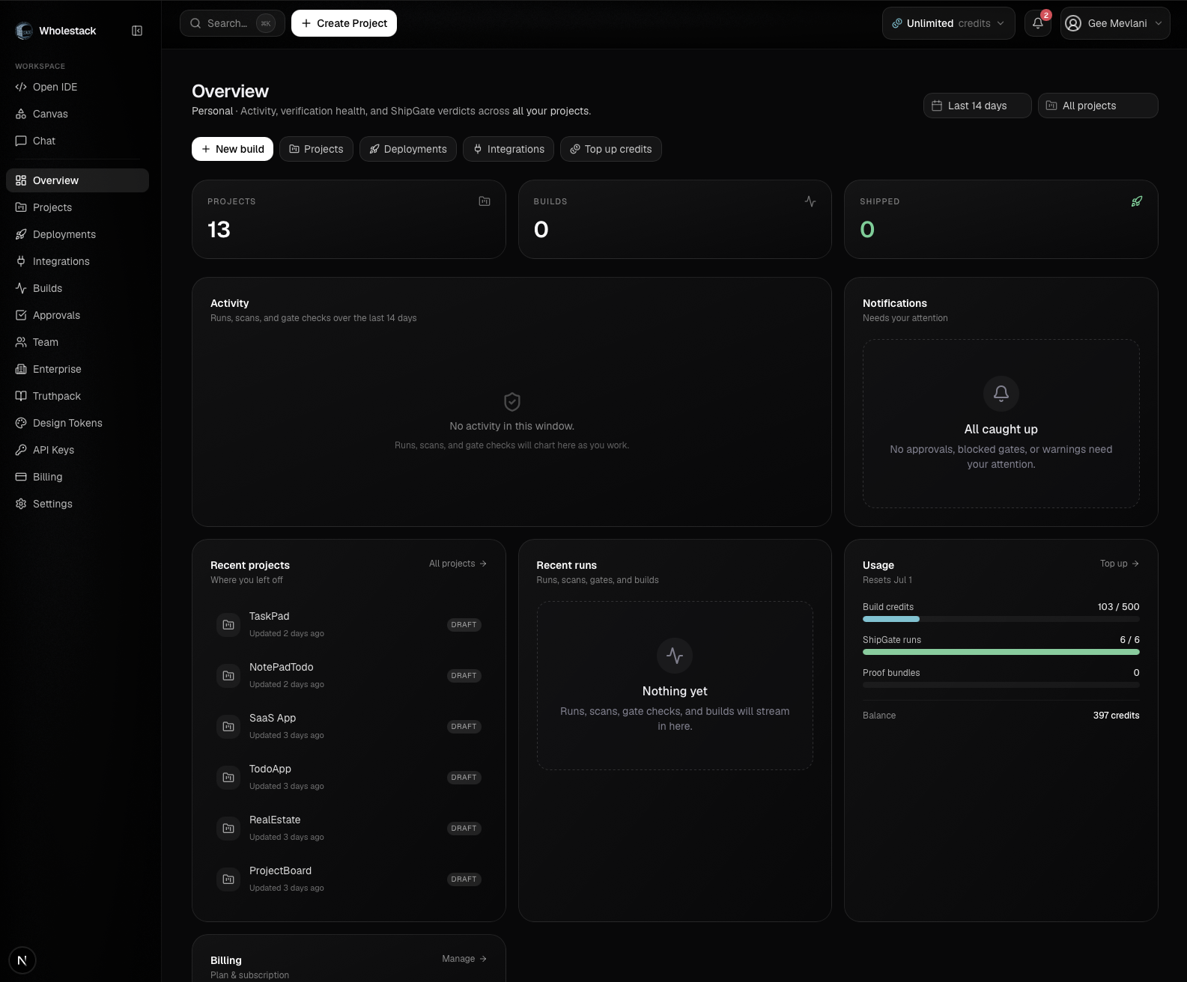Open Enterprise in the sidebar
The image size is (1187, 982).
click(77, 369)
